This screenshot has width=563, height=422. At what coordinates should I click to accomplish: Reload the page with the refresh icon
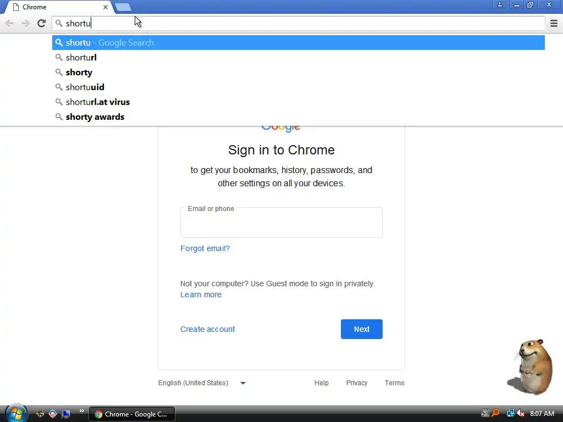click(41, 23)
